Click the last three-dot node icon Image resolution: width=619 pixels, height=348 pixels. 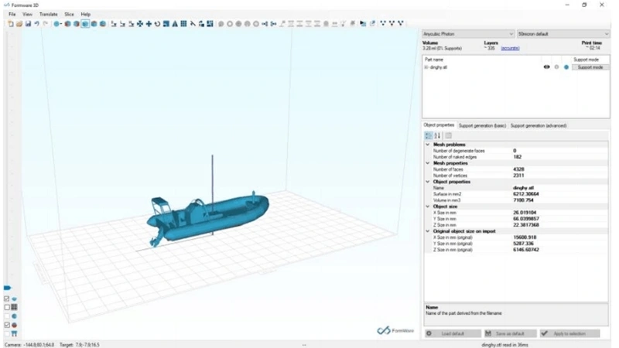point(401,24)
